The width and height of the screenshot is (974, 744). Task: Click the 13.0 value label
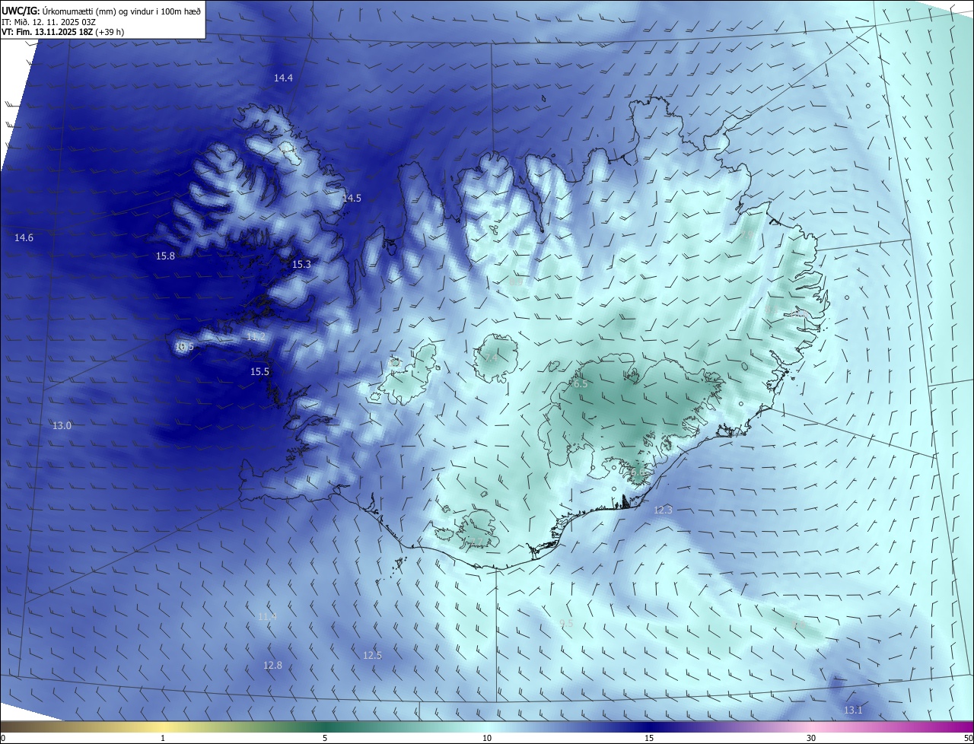tap(62, 426)
